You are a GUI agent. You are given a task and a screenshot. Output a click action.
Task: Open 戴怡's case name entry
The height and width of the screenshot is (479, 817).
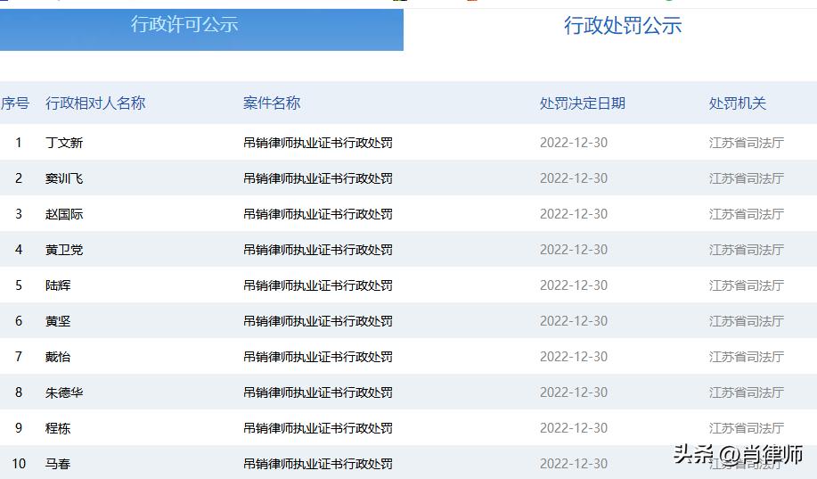318,357
